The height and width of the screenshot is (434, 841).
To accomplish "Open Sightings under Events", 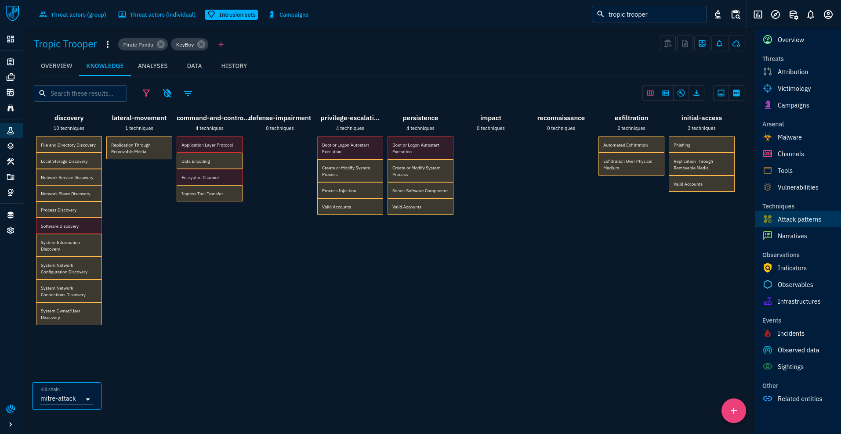I will coord(798,367).
